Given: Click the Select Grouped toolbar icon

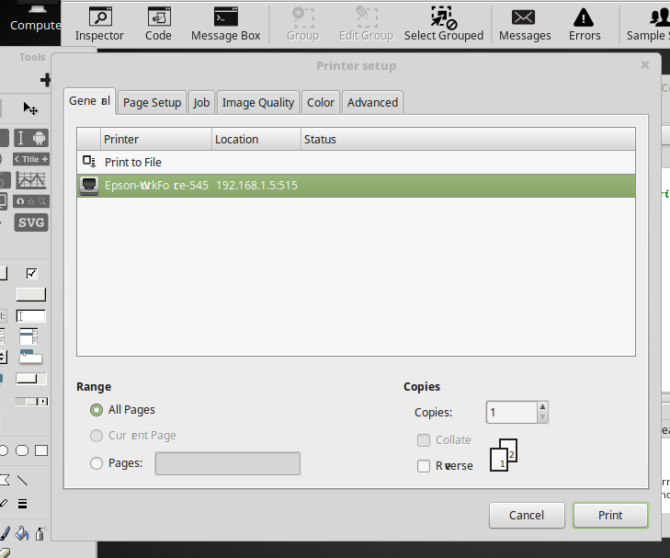Looking at the screenshot, I should pyautogui.click(x=444, y=24).
